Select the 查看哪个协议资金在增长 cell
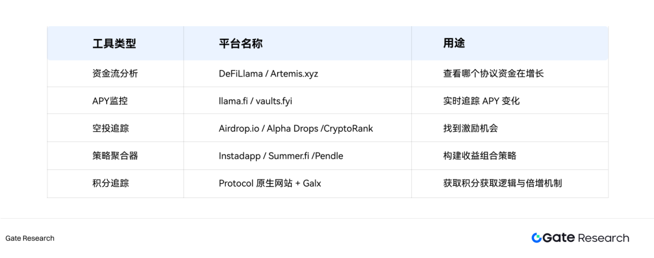The image size is (654, 258). [x=493, y=74]
